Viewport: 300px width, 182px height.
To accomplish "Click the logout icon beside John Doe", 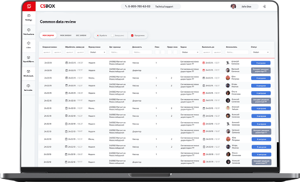I will [x=264, y=6].
